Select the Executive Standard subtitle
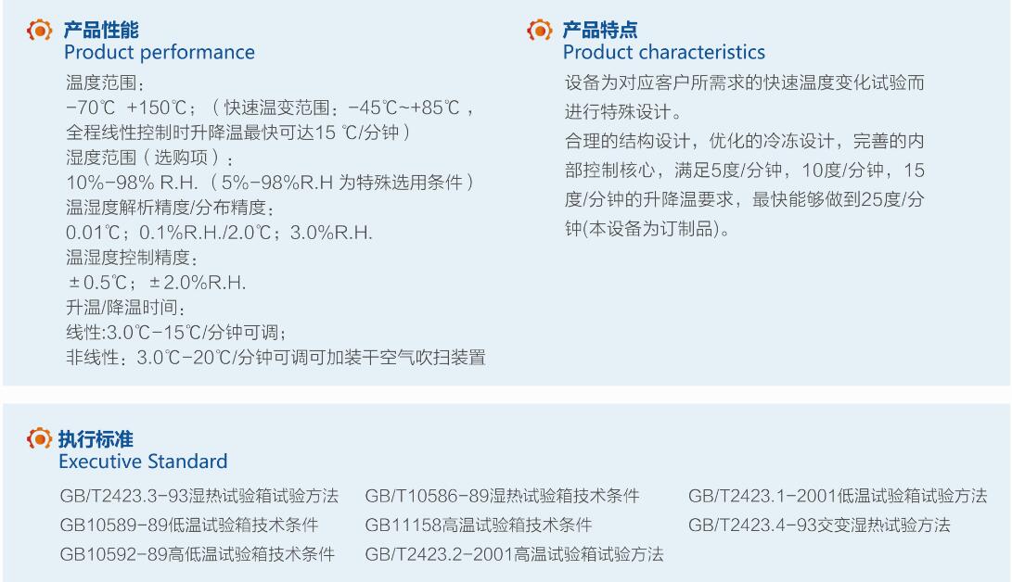1012x582 pixels. point(143,462)
